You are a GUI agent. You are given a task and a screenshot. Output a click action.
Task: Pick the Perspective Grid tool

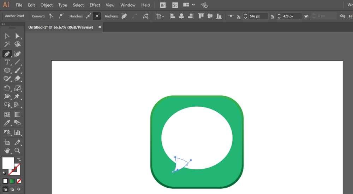(x=17, y=105)
